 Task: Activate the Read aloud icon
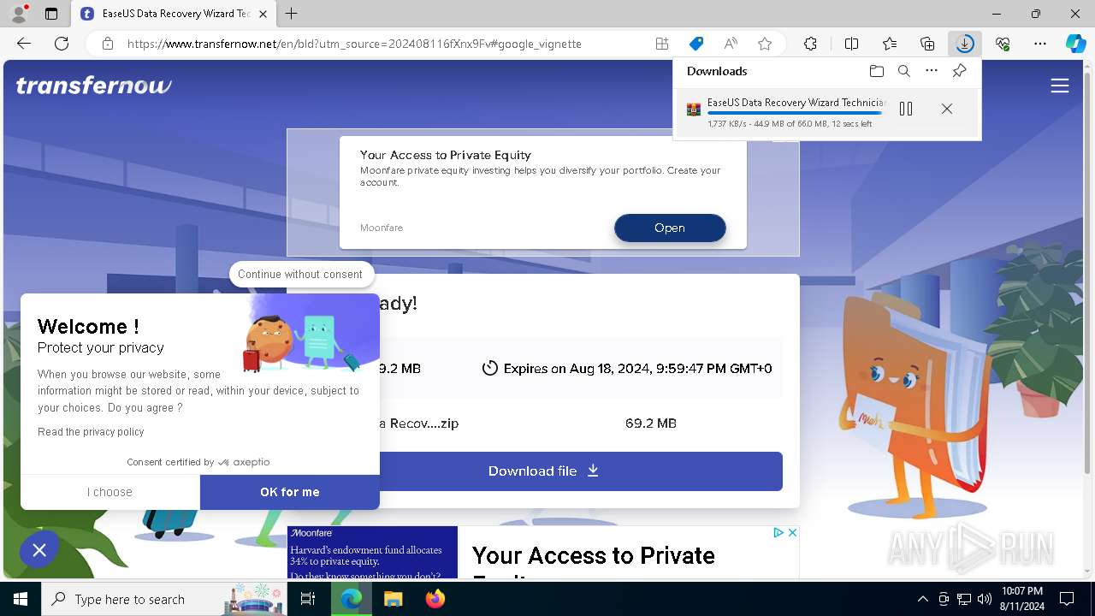(x=731, y=44)
